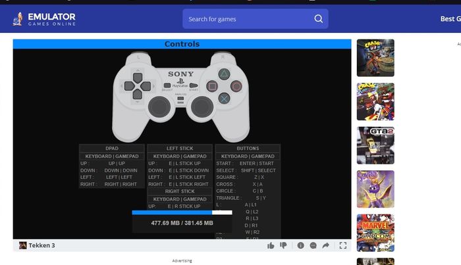461x265 pixels.
Task: Click the Controls header bar
Action: pyautogui.click(x=182, y=44)
